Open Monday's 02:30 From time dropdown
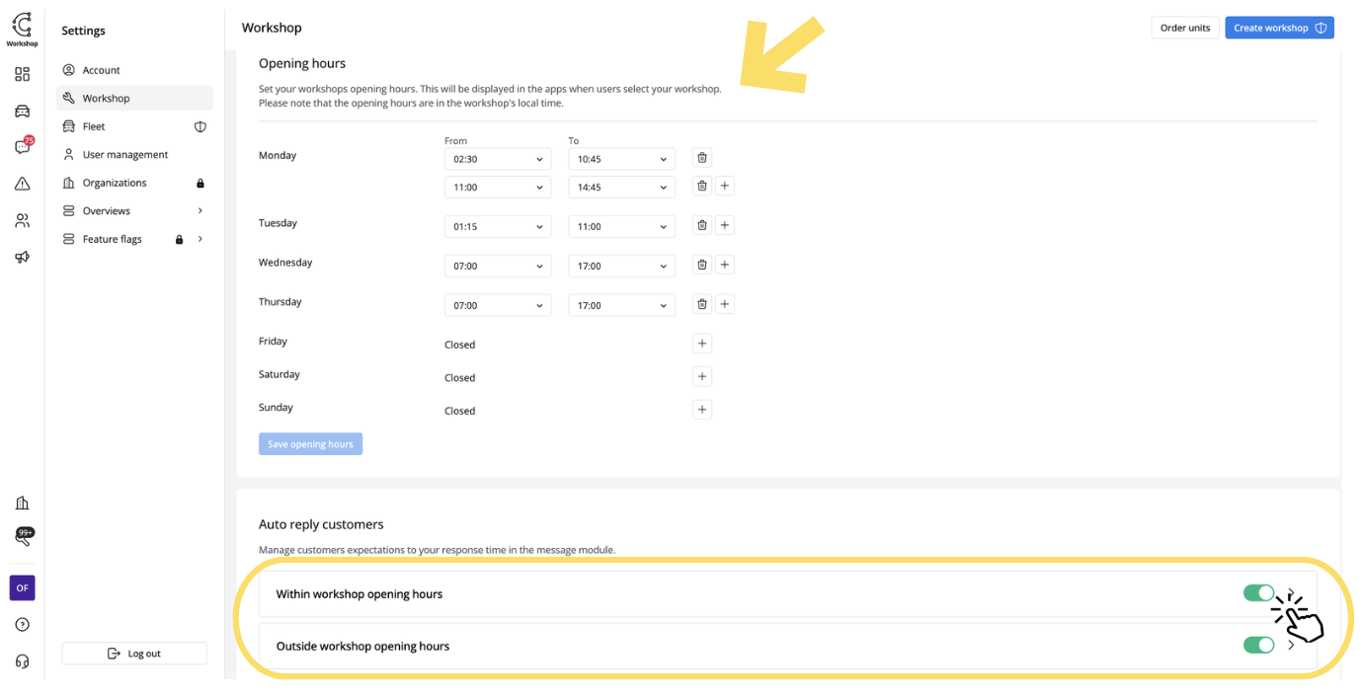Screen dimensions: 1365x699 tap(498, 159)
